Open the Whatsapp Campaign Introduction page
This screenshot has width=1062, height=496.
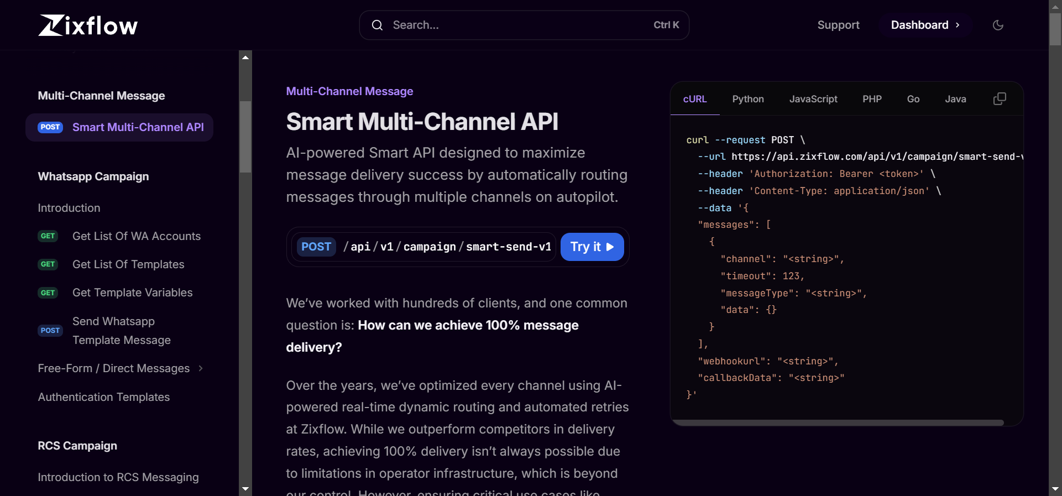[69, 208]
